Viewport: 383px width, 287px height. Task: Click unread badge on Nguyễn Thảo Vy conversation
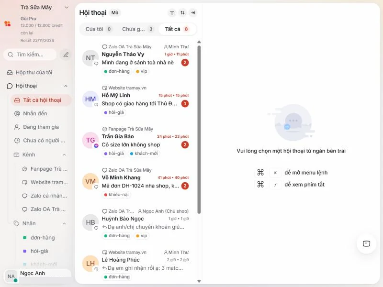pos(185,63)
